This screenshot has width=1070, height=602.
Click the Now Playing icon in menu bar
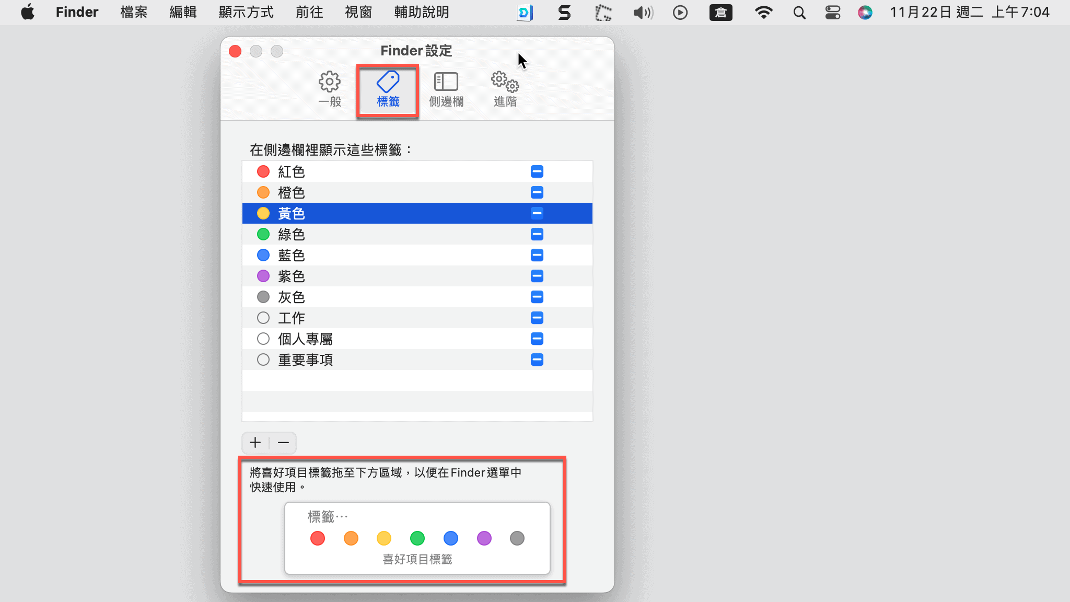coord(680,13)
